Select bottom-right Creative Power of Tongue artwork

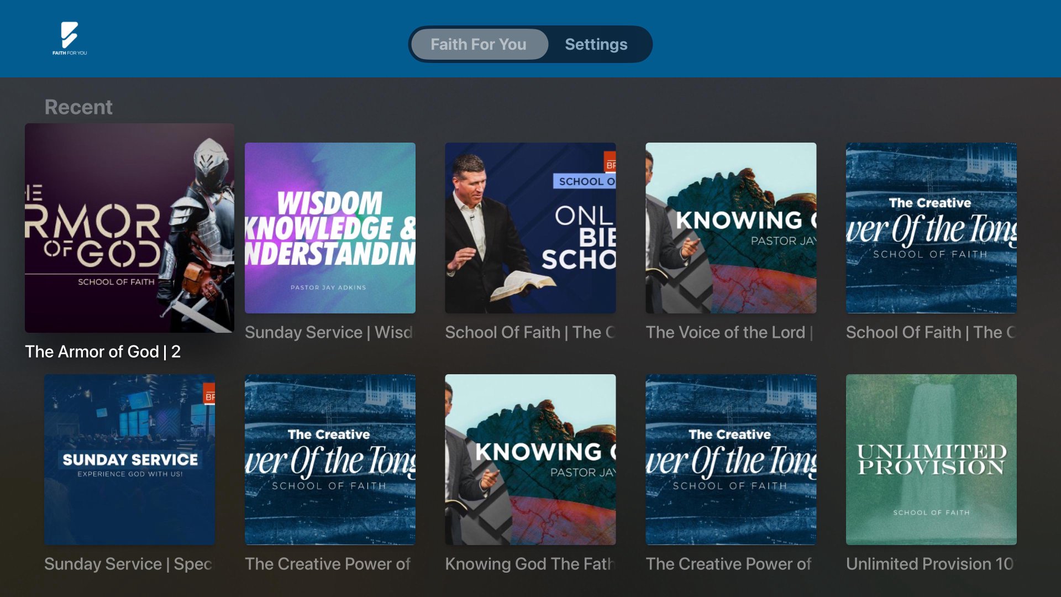(731, 459)
